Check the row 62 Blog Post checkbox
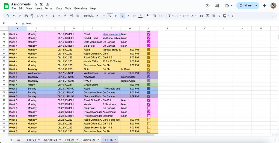 coord(149,108)
